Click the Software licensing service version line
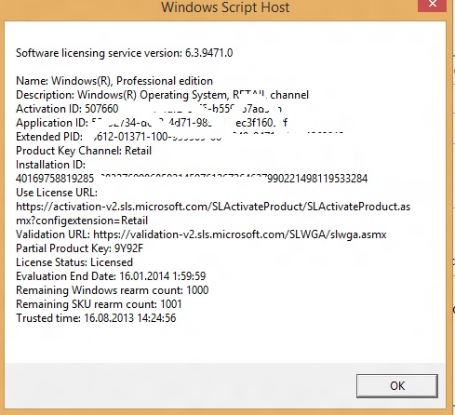The width and height of the screenshot is (455, 415). (x=124, y=53)
